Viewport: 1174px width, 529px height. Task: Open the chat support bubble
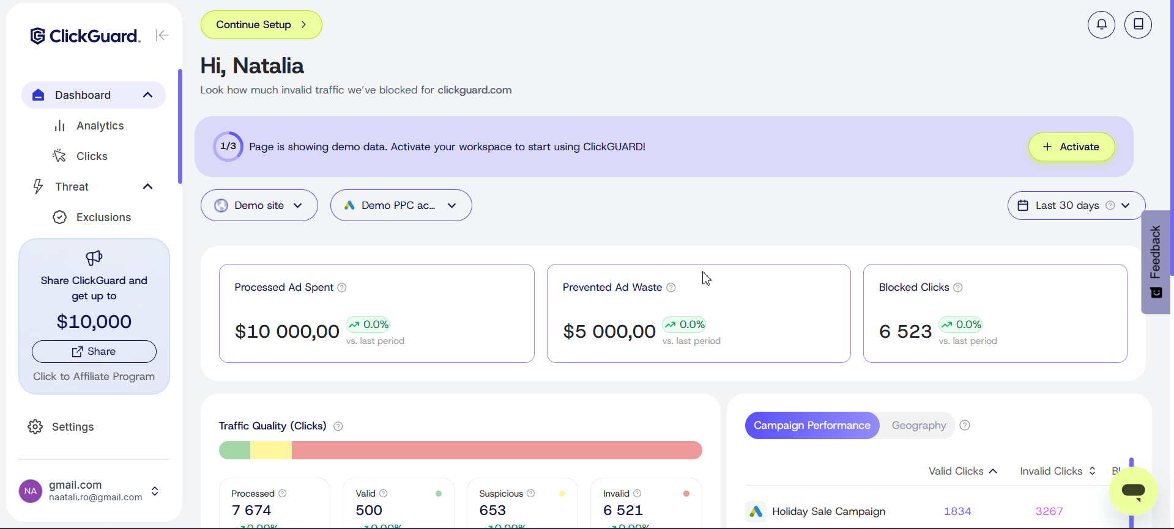[x=1133, y=491]
